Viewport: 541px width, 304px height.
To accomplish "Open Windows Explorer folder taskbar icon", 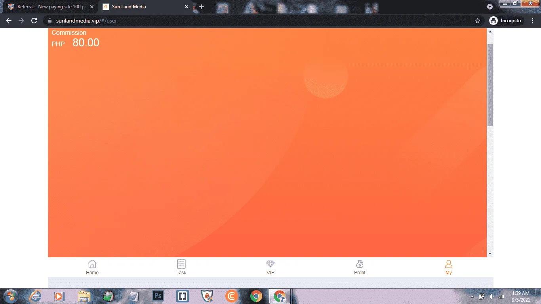I will pos(85,296).
